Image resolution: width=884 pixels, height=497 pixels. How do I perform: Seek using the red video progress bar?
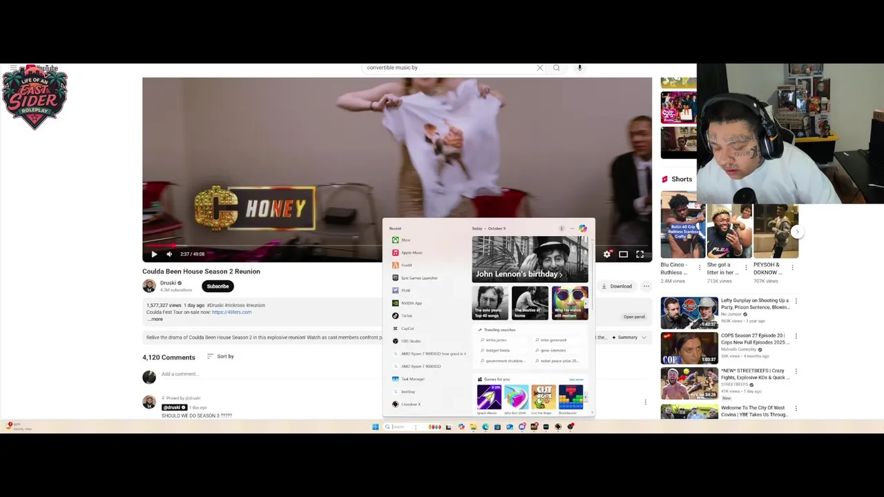(397, 245)
